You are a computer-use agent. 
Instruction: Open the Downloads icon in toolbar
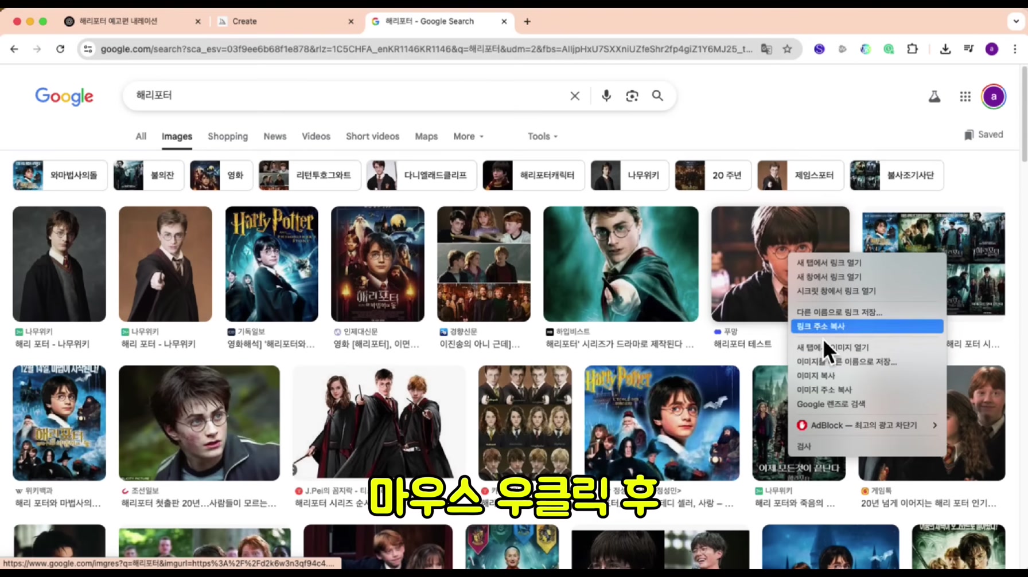945,49
